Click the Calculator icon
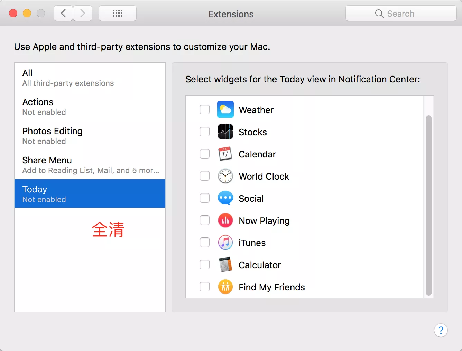The image size is (462, 351). pos(225,265)
